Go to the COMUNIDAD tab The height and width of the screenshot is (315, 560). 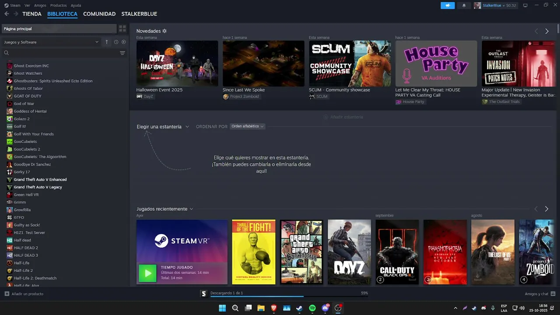click(x=99, y=14)
